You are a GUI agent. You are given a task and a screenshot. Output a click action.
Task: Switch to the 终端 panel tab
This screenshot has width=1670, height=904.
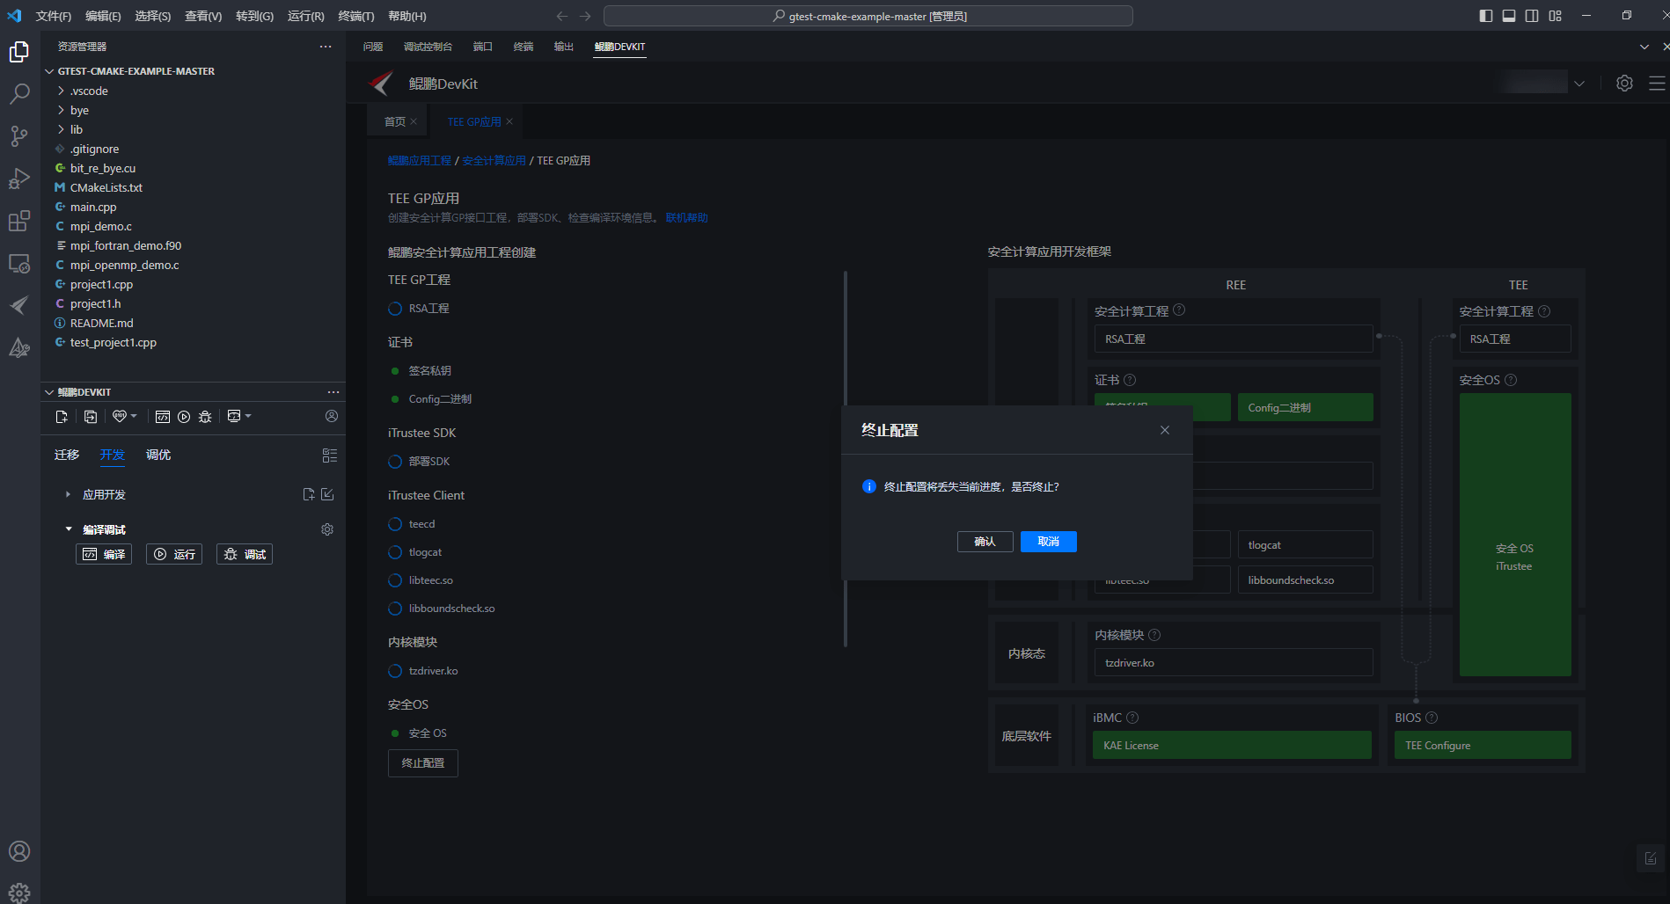pos(524,47)
